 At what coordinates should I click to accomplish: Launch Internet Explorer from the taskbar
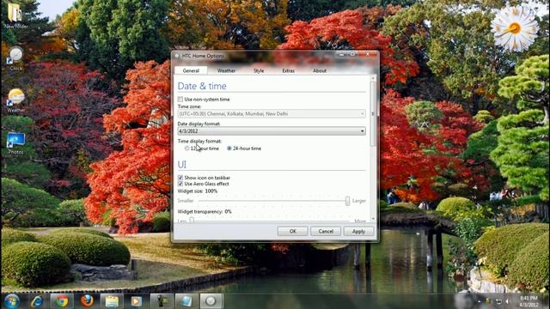pos(36,301)
